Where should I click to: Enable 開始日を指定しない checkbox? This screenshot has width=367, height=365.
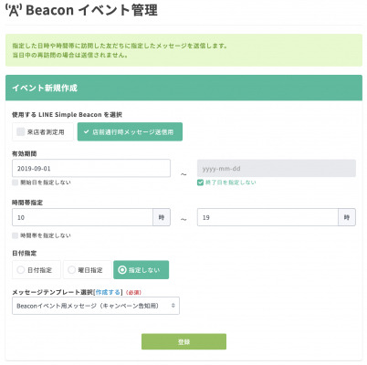click(15, 182)
